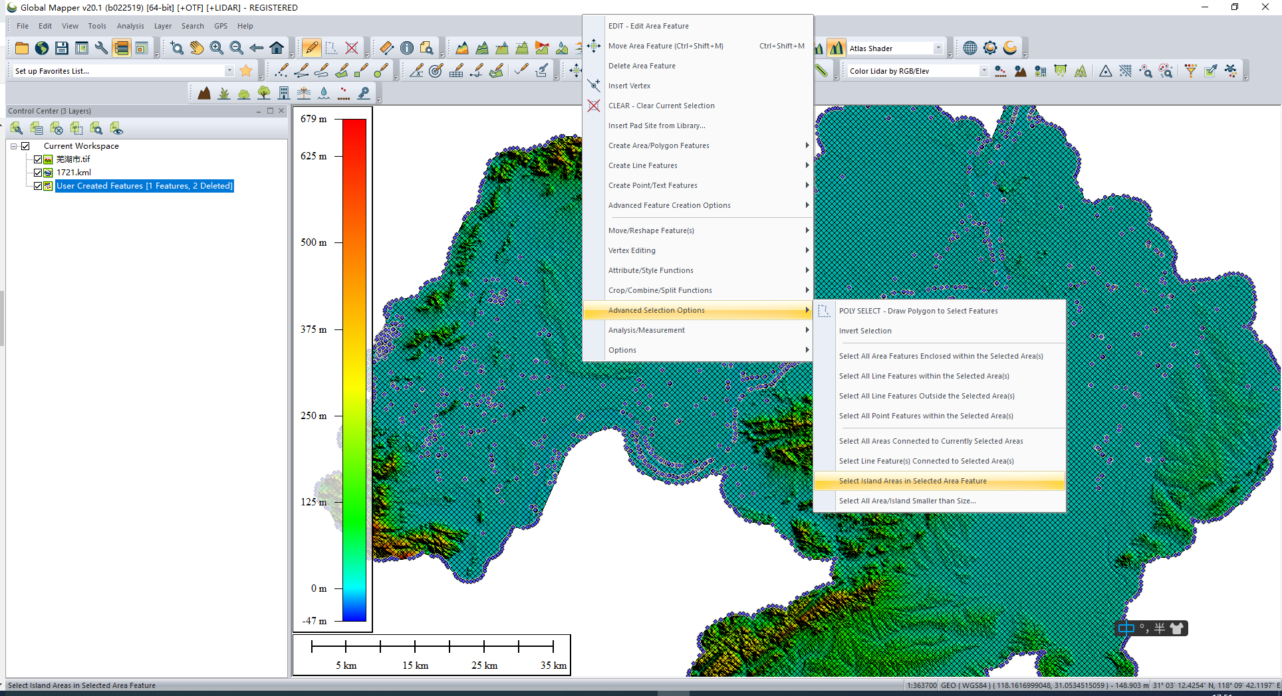Screen dimensions: 1282x696
Task: Uncheck the 芜湖市.tif layer checkbox
Action: (x=38, y=159)
